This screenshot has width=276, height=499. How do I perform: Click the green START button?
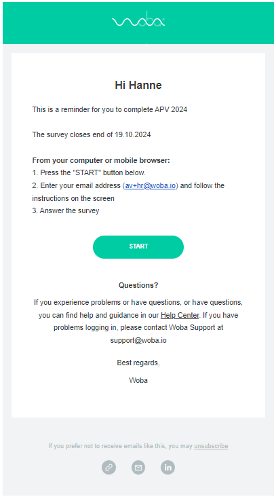click(138, 246)
